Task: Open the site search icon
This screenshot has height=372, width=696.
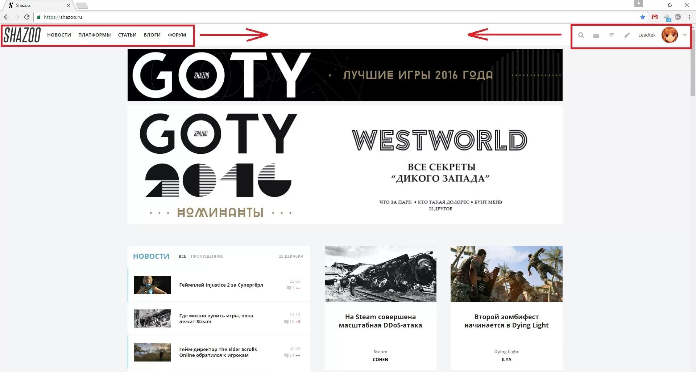Action: 581,35
